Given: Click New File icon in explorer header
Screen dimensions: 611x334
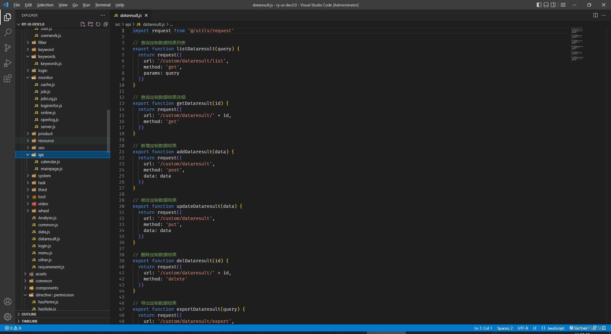Looking at the screenshot, I should pos(83,24).
